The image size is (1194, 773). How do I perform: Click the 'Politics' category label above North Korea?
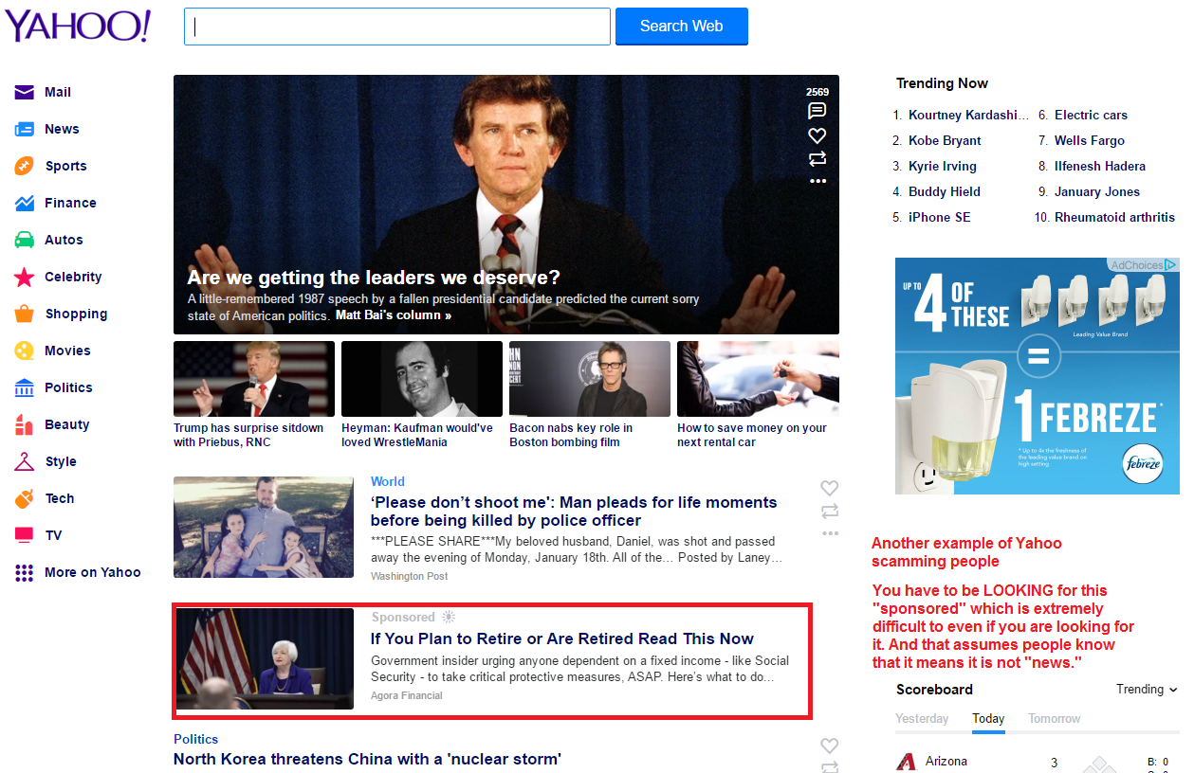(x=196, y=739)
